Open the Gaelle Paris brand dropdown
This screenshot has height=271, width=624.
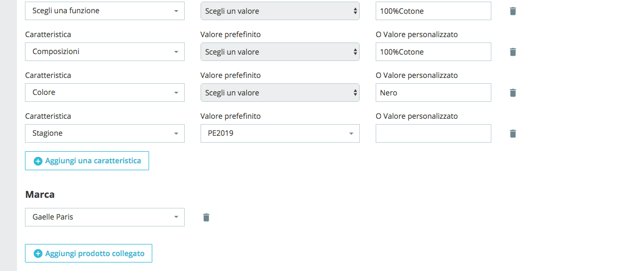pyautogui.click(x=105, y=217)
